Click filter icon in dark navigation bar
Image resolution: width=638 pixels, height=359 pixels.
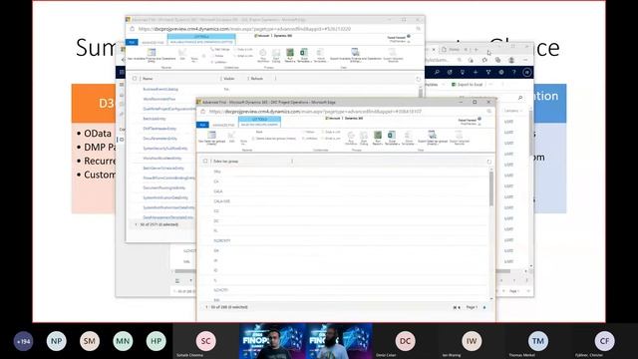pyautogui.click(x=488, y=72)
